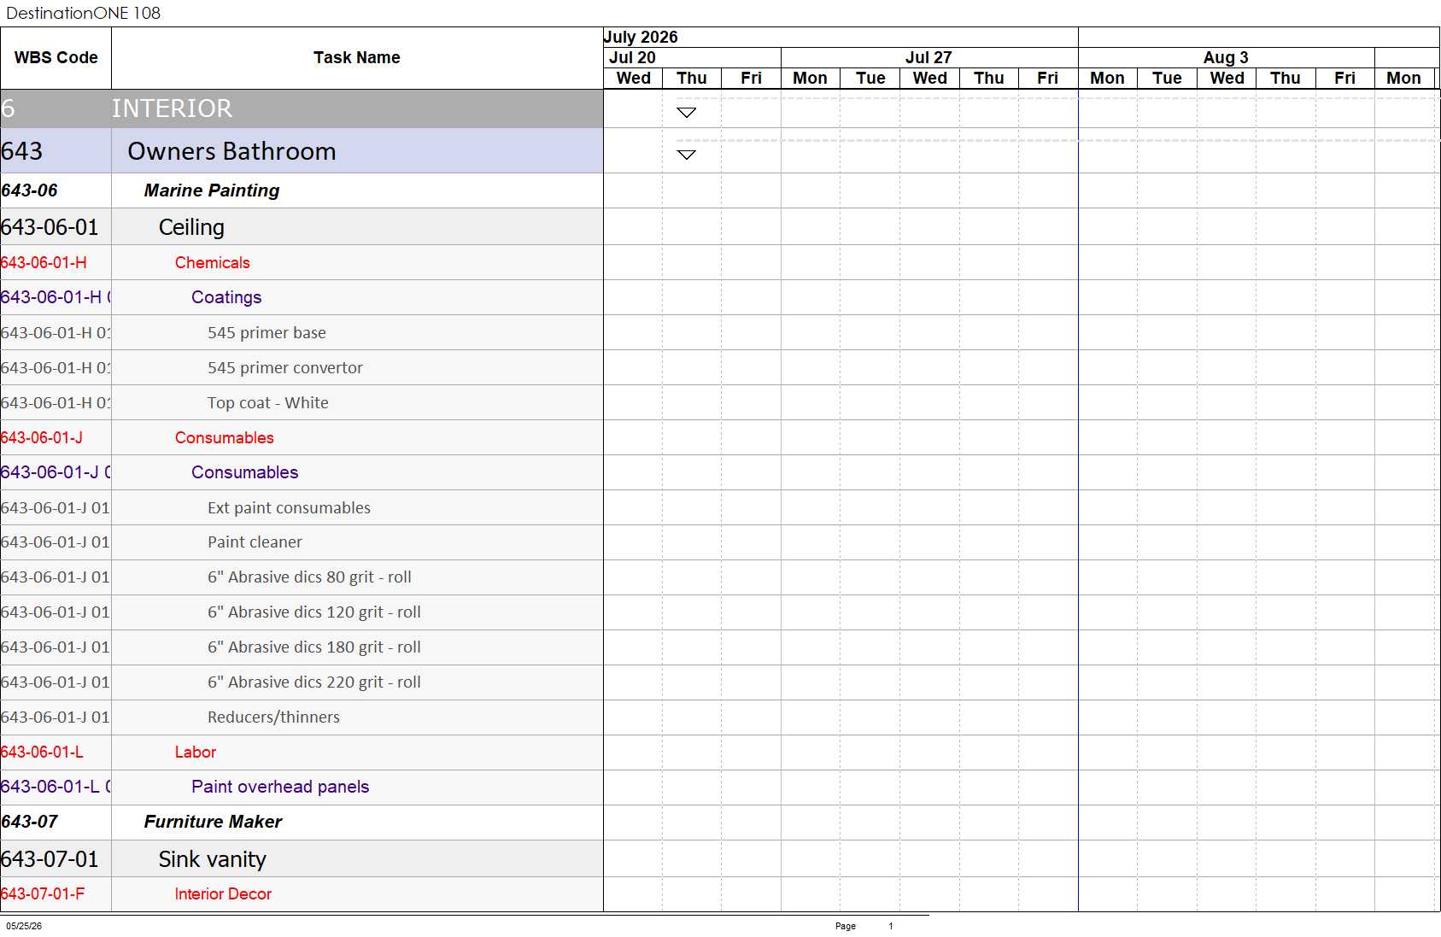The image size is (1441, 937).
Task: Select 6" Abrasive dics 120 grit - roll
Action: pos(302,612)
